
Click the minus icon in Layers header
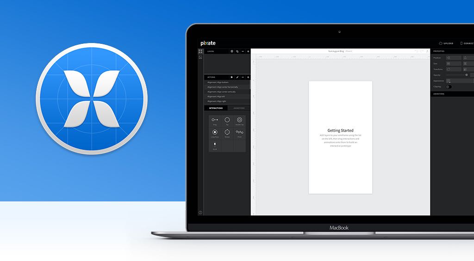(243, 51)
